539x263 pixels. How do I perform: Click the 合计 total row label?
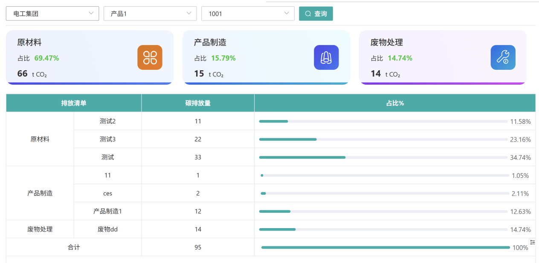(74, 247)
